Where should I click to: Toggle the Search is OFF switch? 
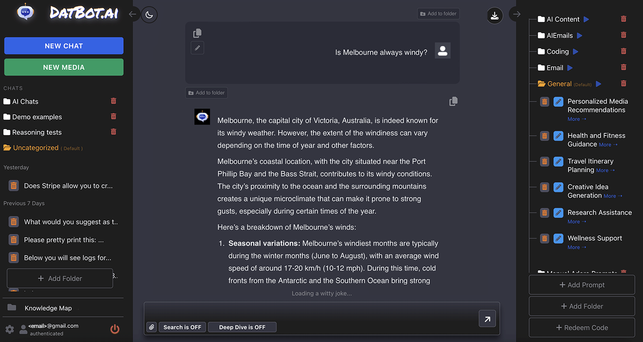[182, 327]
